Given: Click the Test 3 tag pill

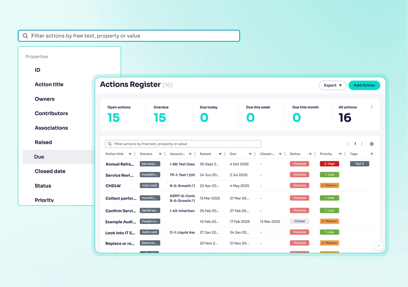Looking at the screenshot, I should tap(359, 164).
